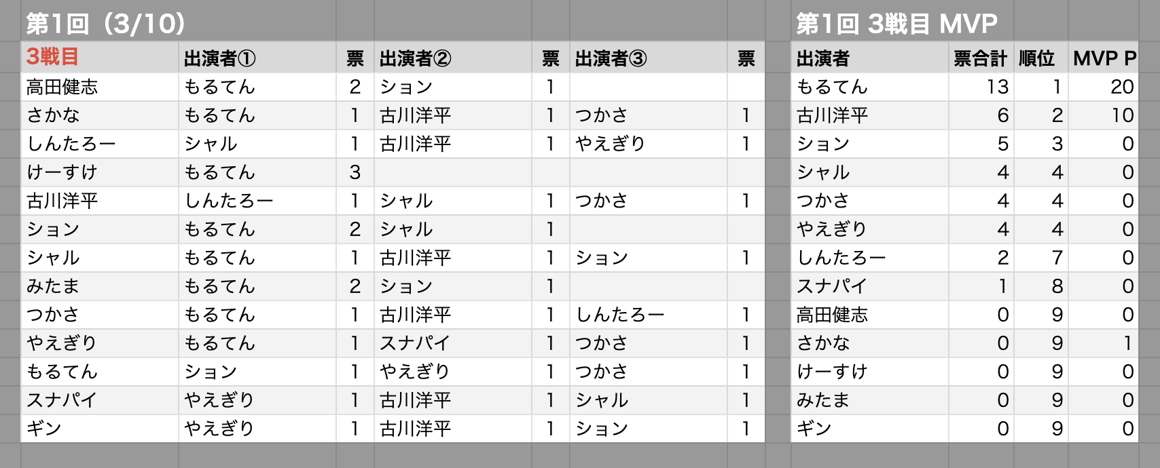1160x468 pixels.
Task: Select the 第1回 3戦目 MVP title cell
Action: 896,24
